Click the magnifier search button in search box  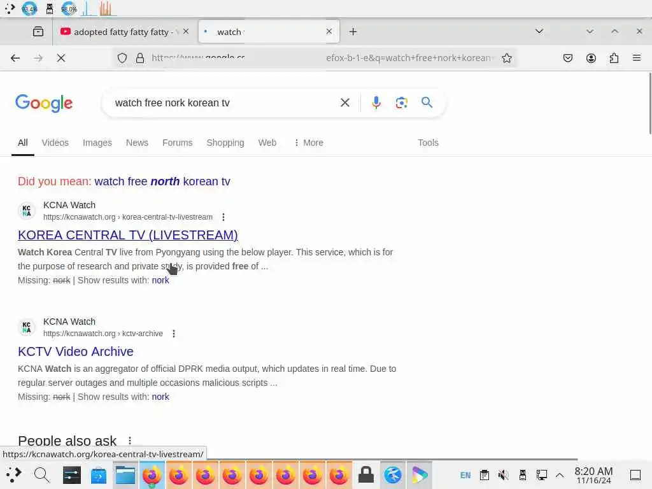pyautogui.click(x=427, y=103)
